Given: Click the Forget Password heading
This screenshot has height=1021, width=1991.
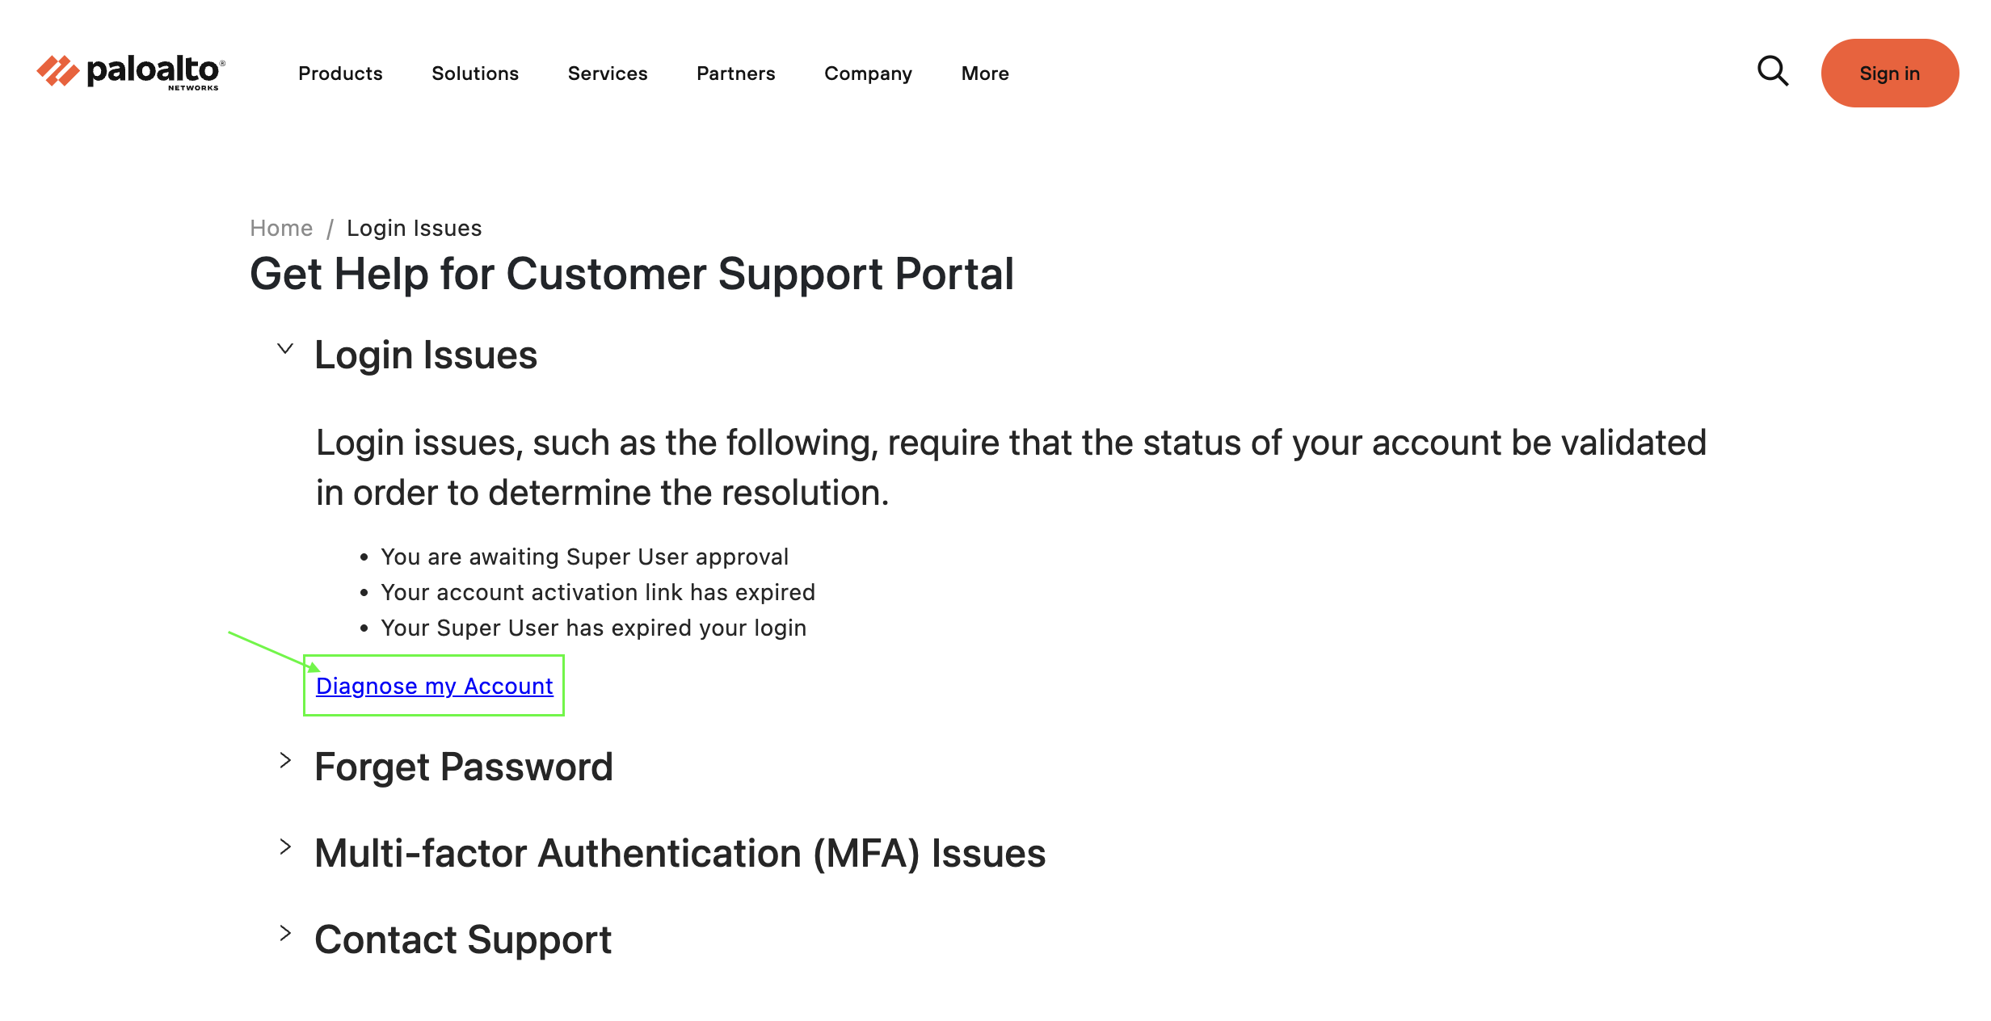Looking at the screenshot, I should pos(464,767).
